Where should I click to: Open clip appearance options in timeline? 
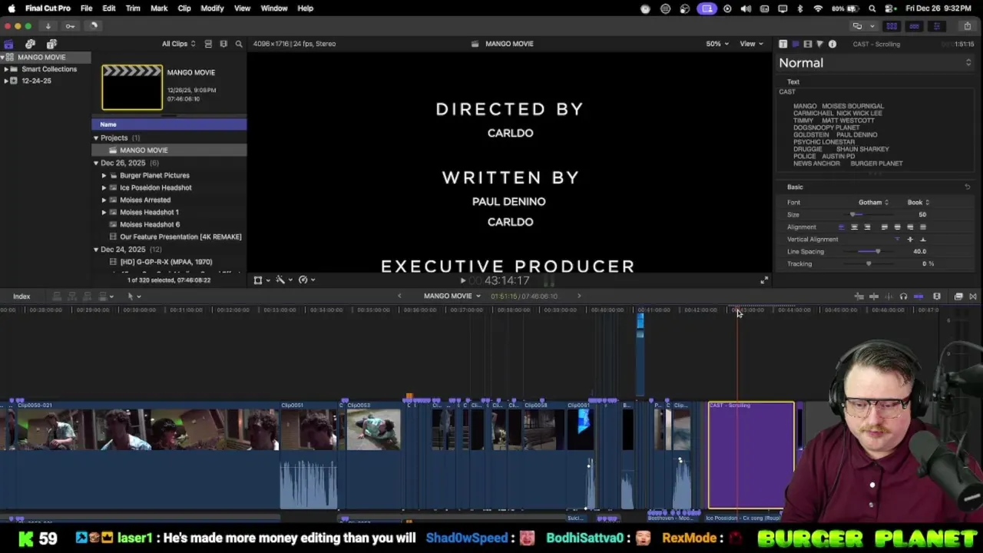pyautogui.click(x=937, y=296)
